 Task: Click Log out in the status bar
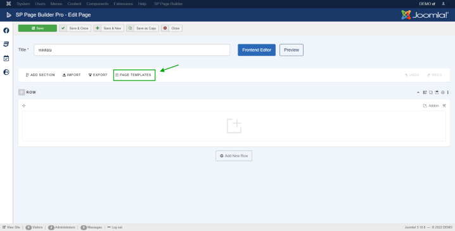click(115, 227)
